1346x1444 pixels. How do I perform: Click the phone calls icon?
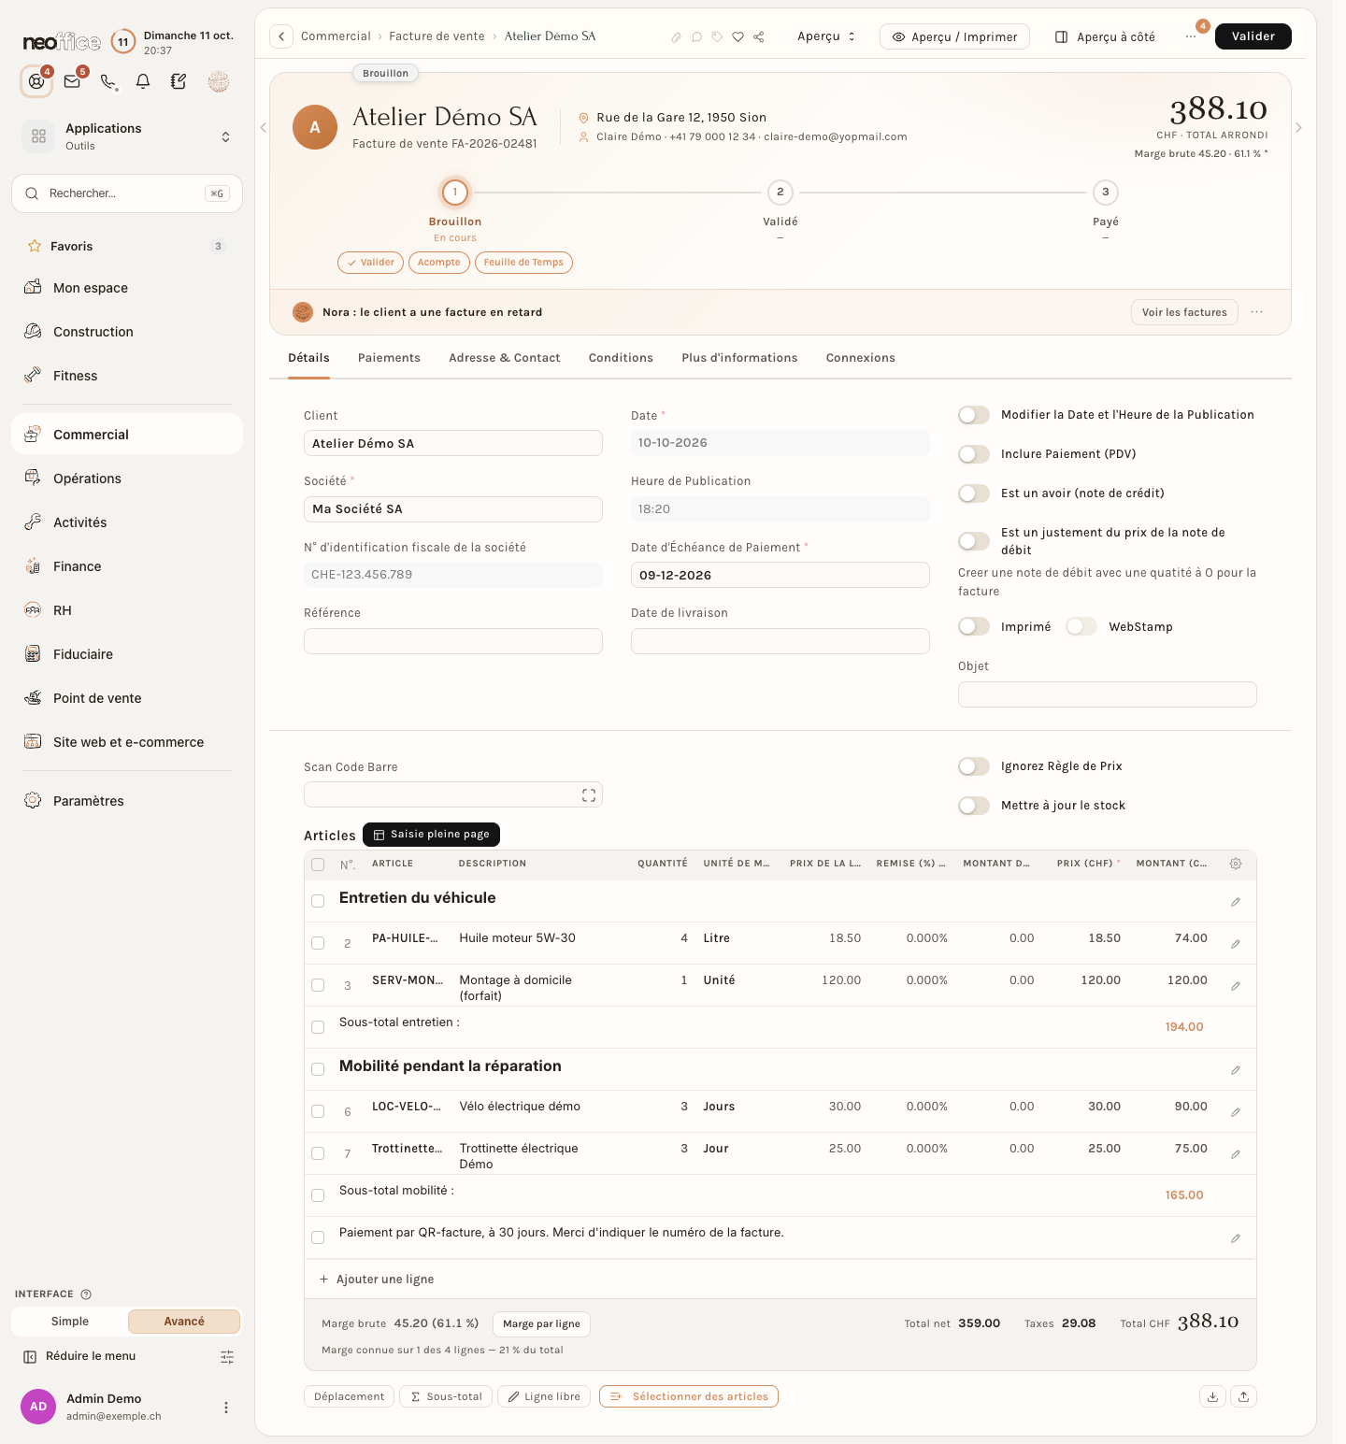(108, 81)
